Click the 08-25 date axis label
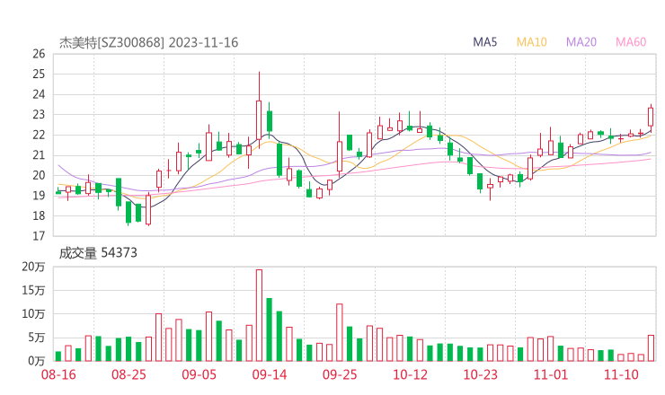Viewport: 665px width, 395px height. tap(129, 374)
